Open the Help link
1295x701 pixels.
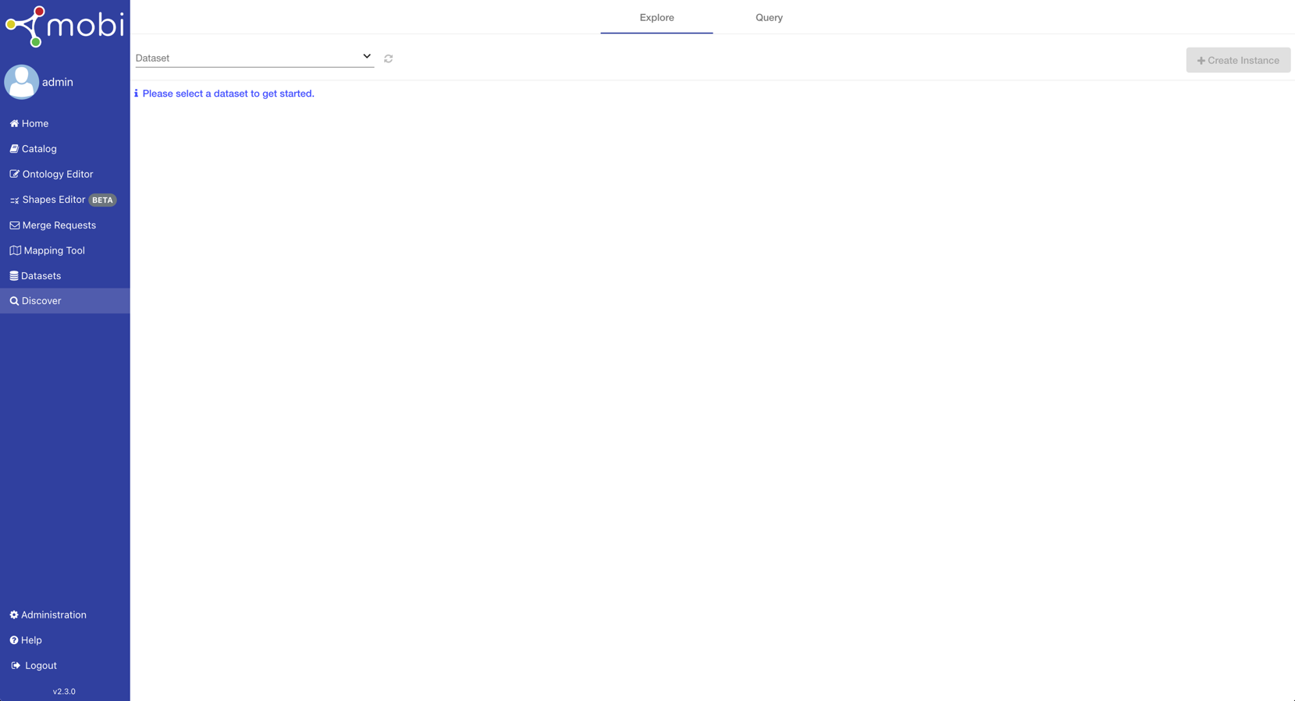[x=65, y=640]
